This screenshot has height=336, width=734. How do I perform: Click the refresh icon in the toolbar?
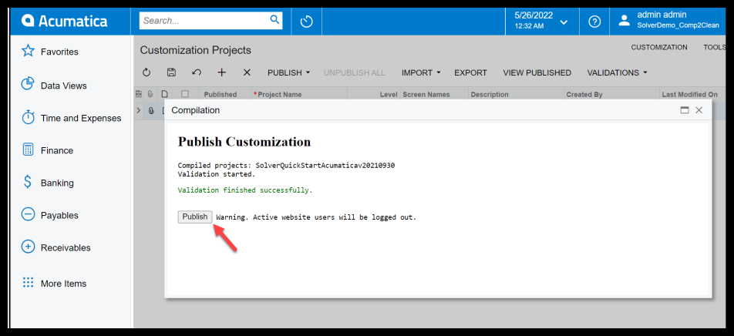coord(147,72)
